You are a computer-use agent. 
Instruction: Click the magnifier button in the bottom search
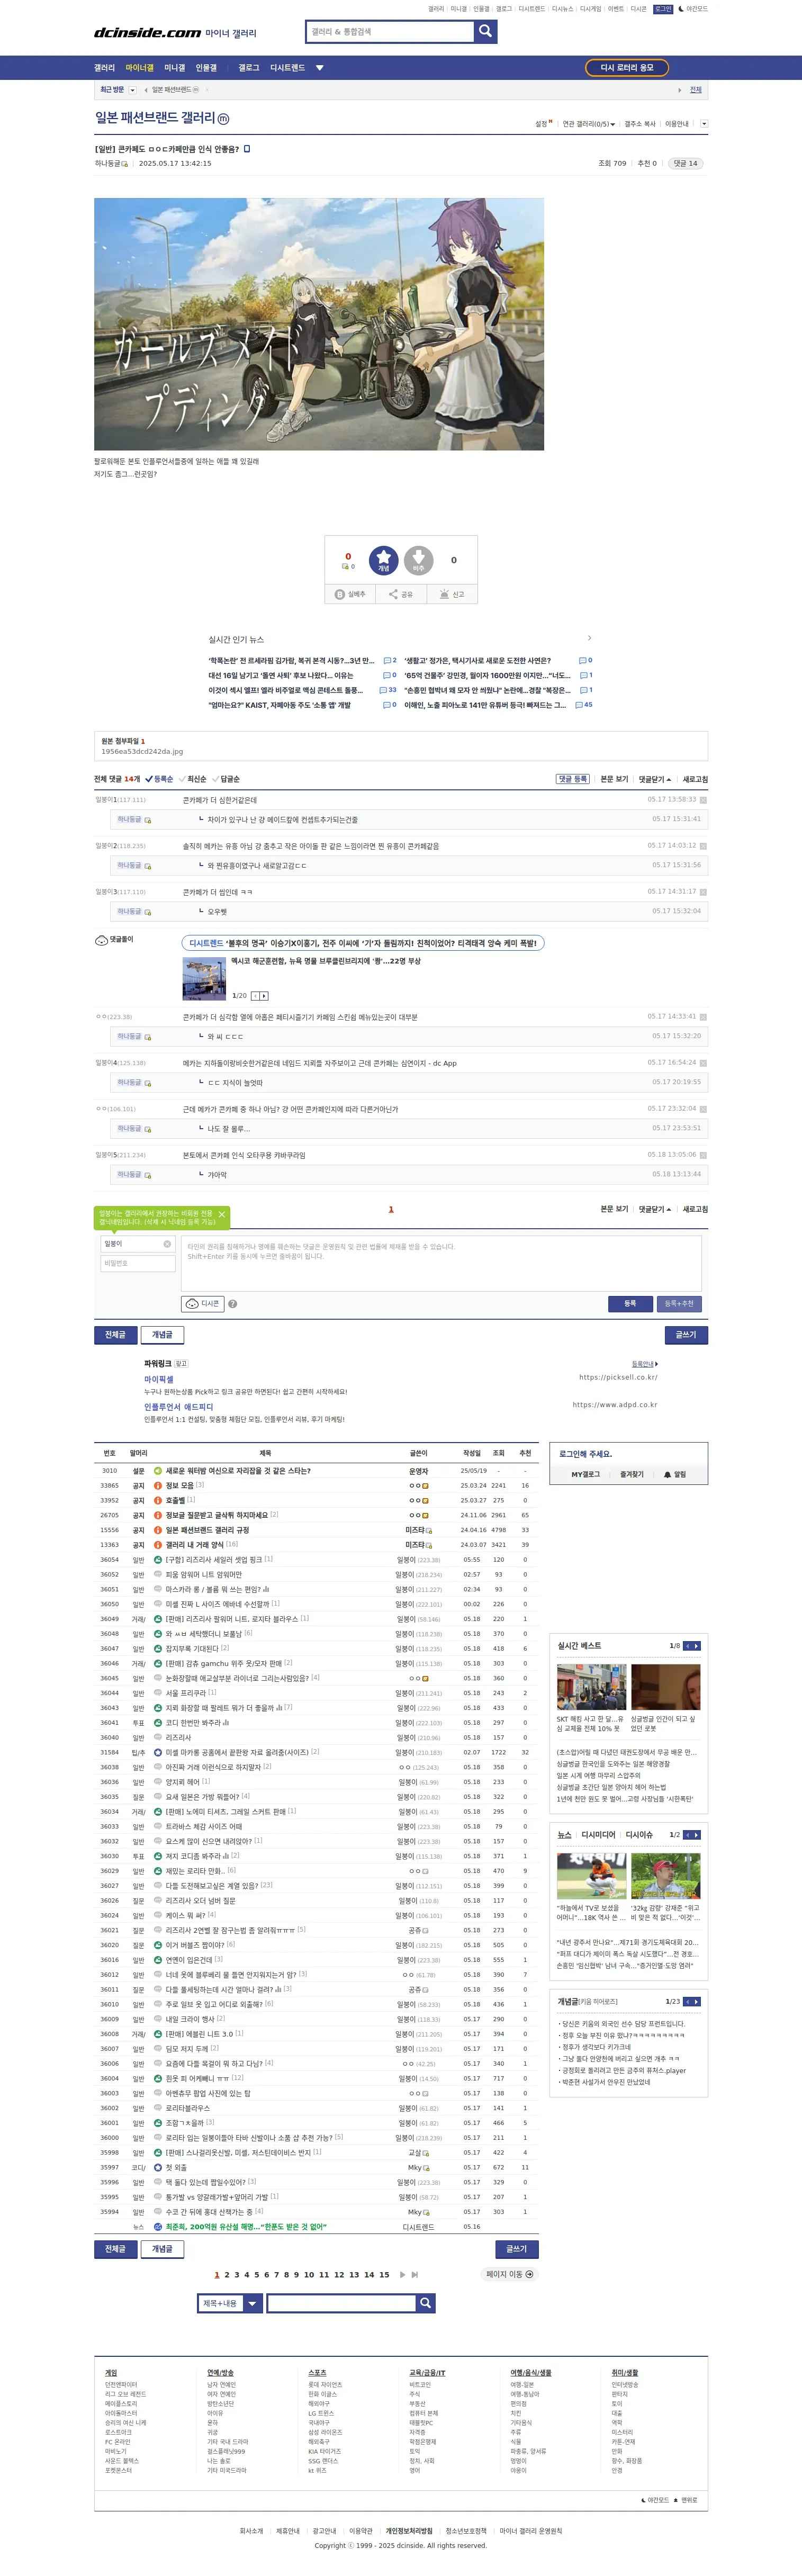[x=425, y=2303]
